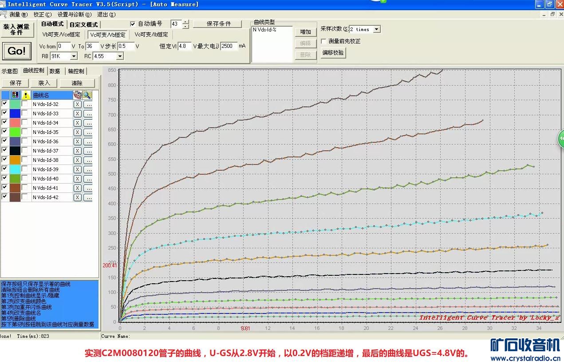Click the 恒定V input field showing 4.8
Viewport: 564px width, 364px height.
(184, 46)
